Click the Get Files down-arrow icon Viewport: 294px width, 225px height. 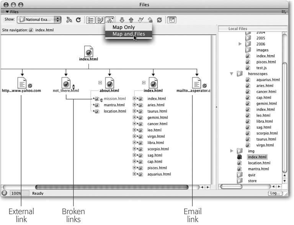[x=122, y=19]
